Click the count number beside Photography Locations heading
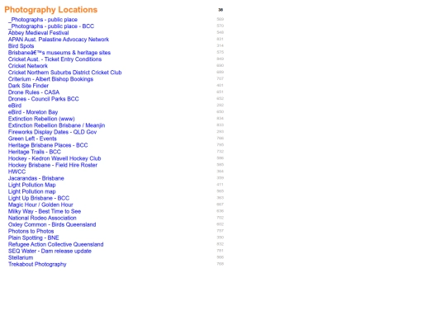 pos(221,10)
